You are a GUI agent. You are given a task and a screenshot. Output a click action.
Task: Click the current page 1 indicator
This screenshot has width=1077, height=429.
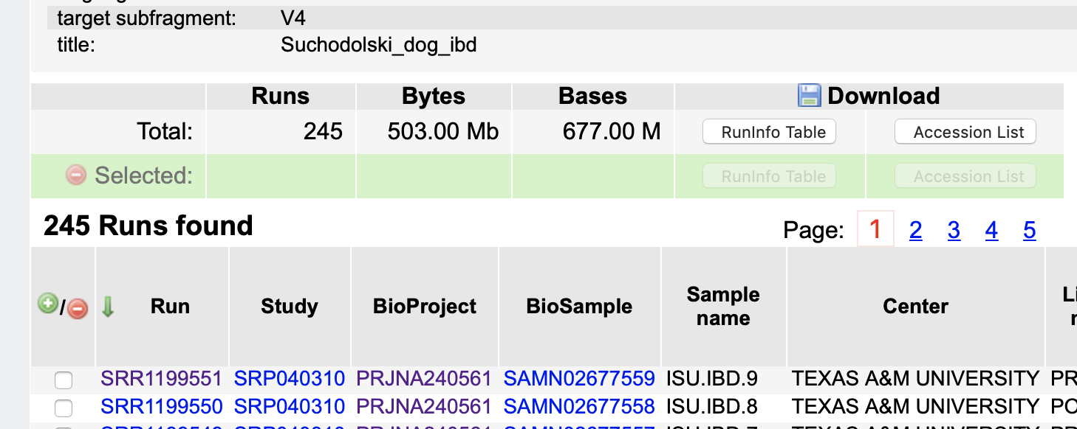(875, 229)
